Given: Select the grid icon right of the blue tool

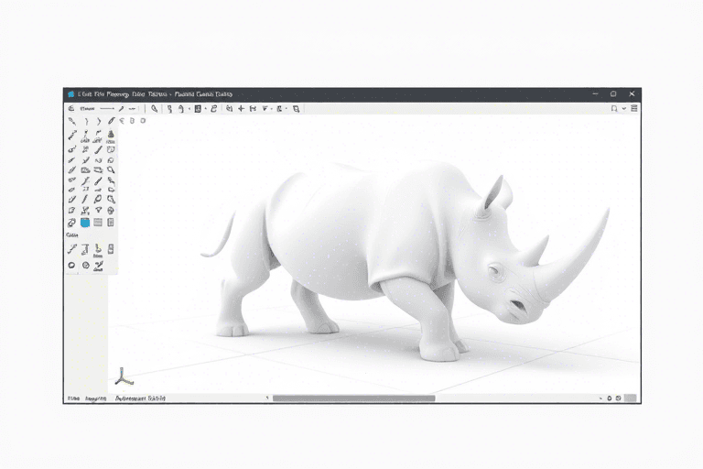Looking at the screenshot, I should point(98,222).
